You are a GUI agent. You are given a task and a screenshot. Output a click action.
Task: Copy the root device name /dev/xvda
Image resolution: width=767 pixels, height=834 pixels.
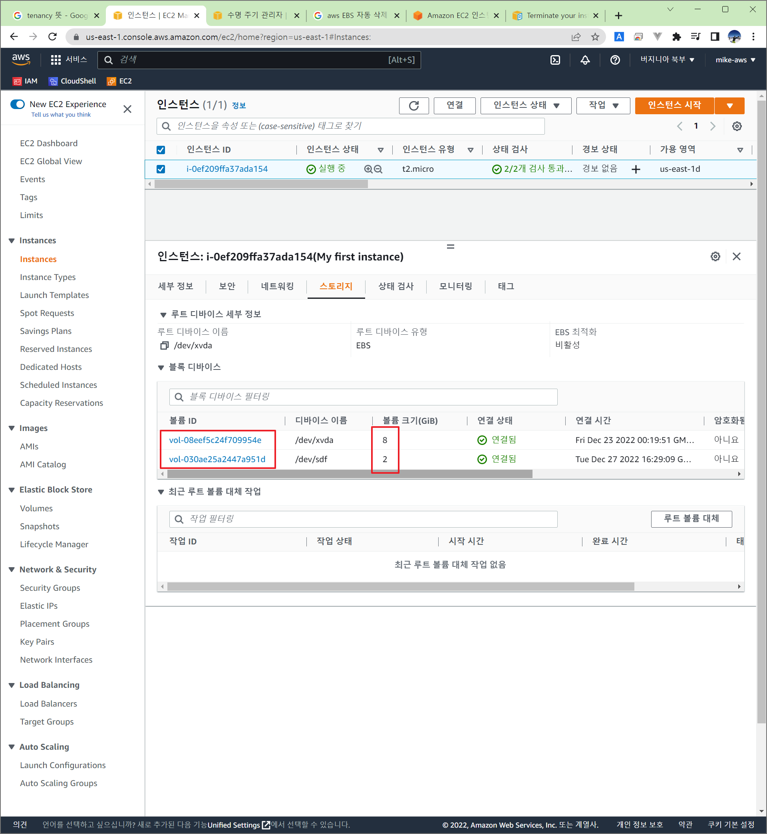[164, 345]
